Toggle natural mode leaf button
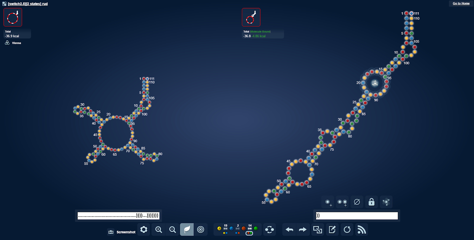Screen dimensions: 474x240 tap(187, 230)
